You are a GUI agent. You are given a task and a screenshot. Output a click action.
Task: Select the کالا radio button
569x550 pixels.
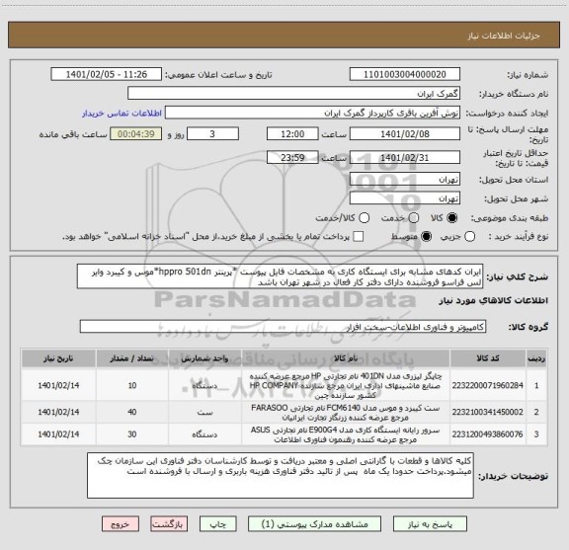(x=452, y=217)
